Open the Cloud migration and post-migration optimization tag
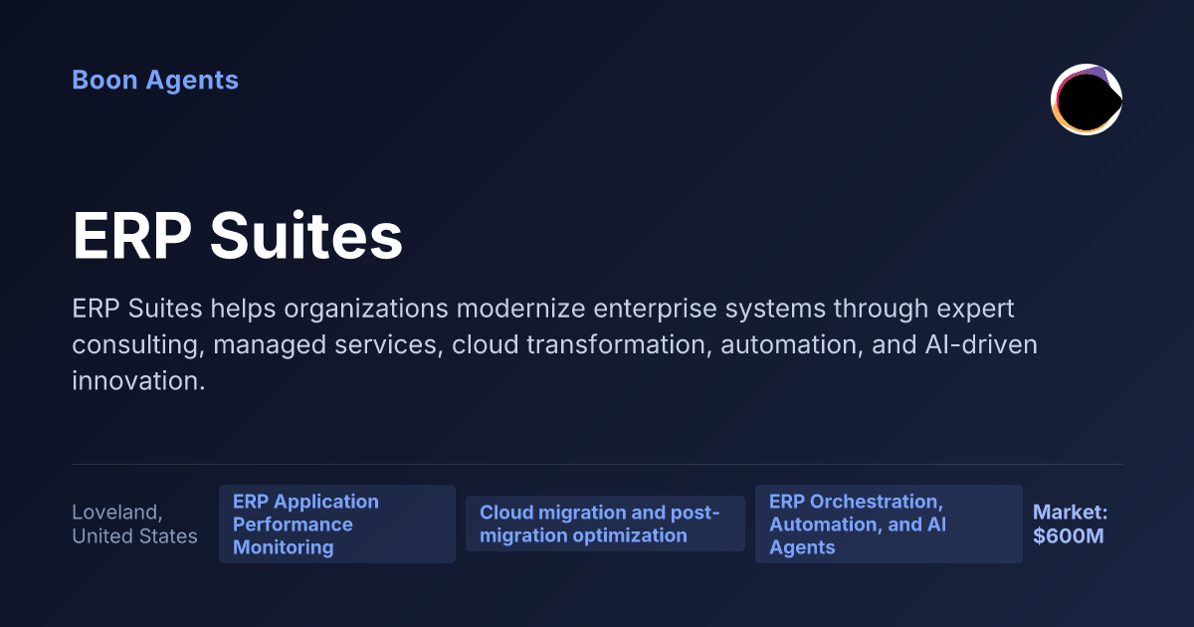1194x627 pixels. (x=605, y=523)
